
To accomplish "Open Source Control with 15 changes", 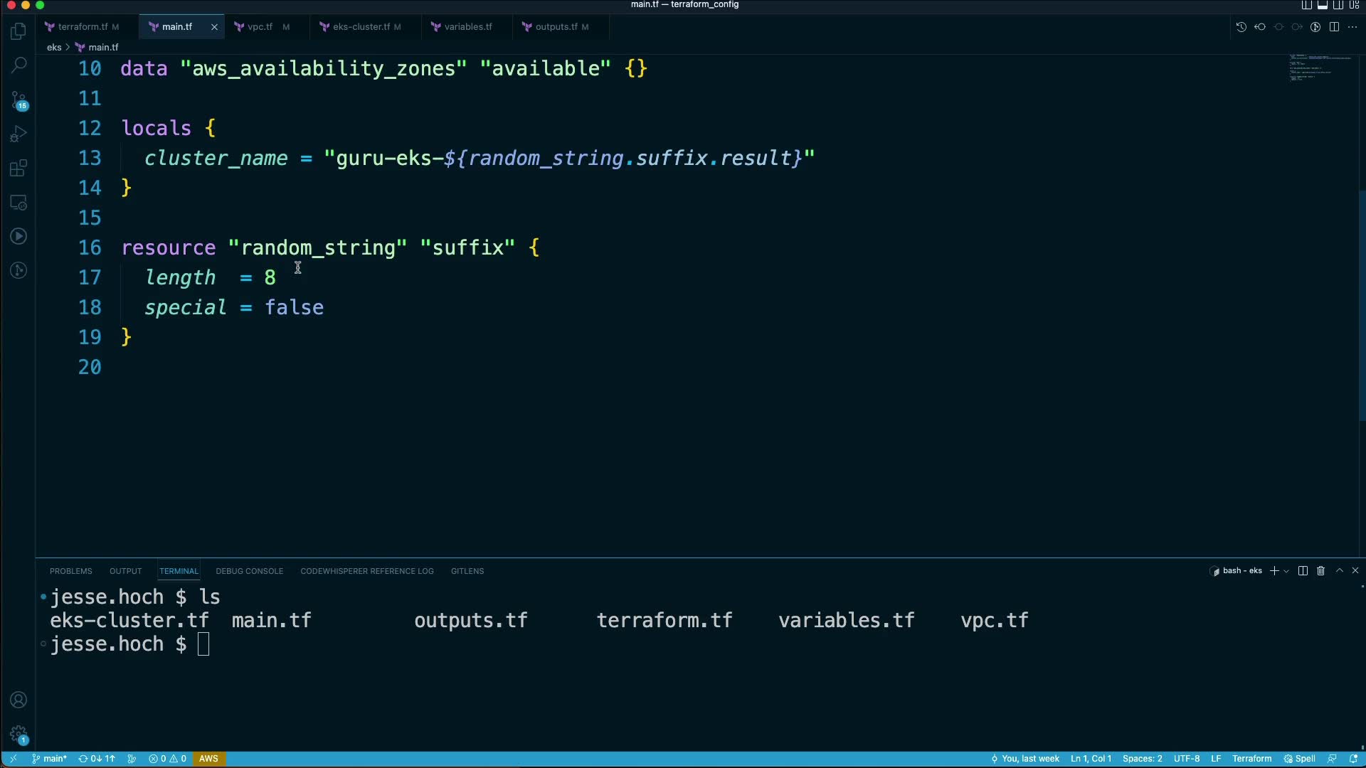I will coord(18,100).
